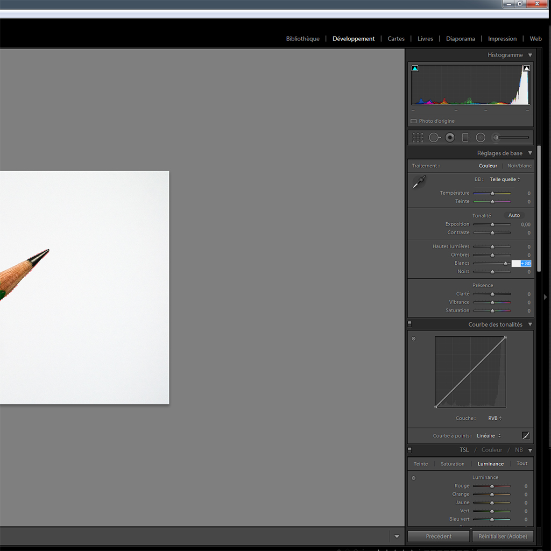Open the BB Telle quelle dropdown

pyautogui.click(x=505, y=179)
